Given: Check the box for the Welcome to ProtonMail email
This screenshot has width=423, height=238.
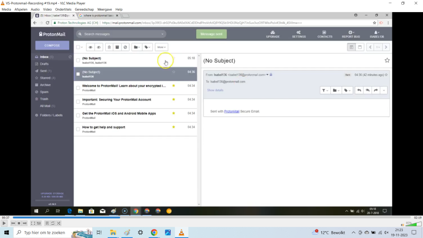Looking at the screenshot, I should (x=78, y=87).
